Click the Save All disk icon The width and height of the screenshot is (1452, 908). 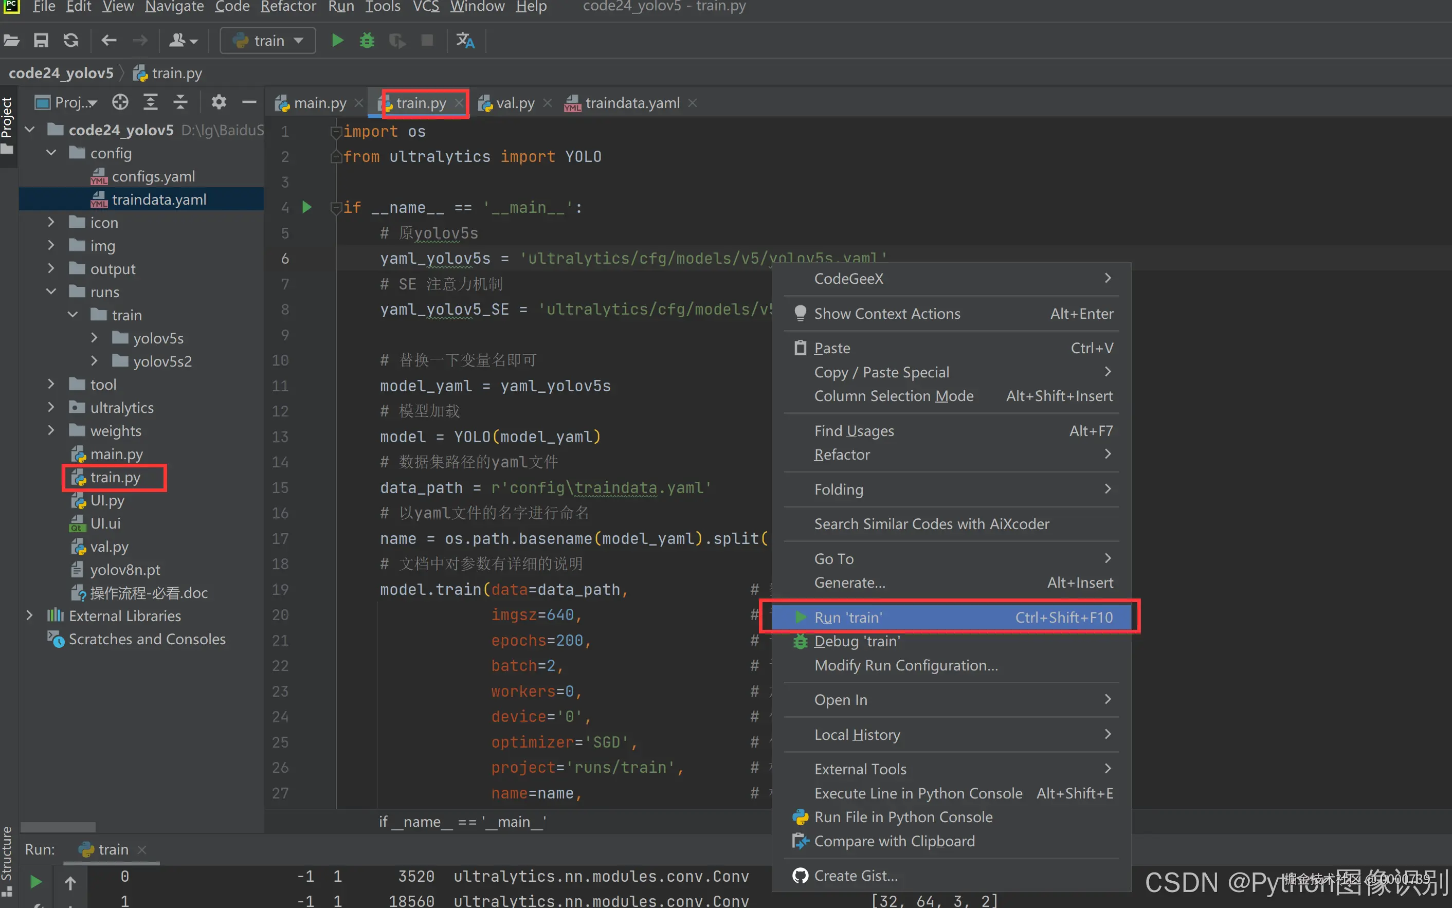click(x=41, y=40)
